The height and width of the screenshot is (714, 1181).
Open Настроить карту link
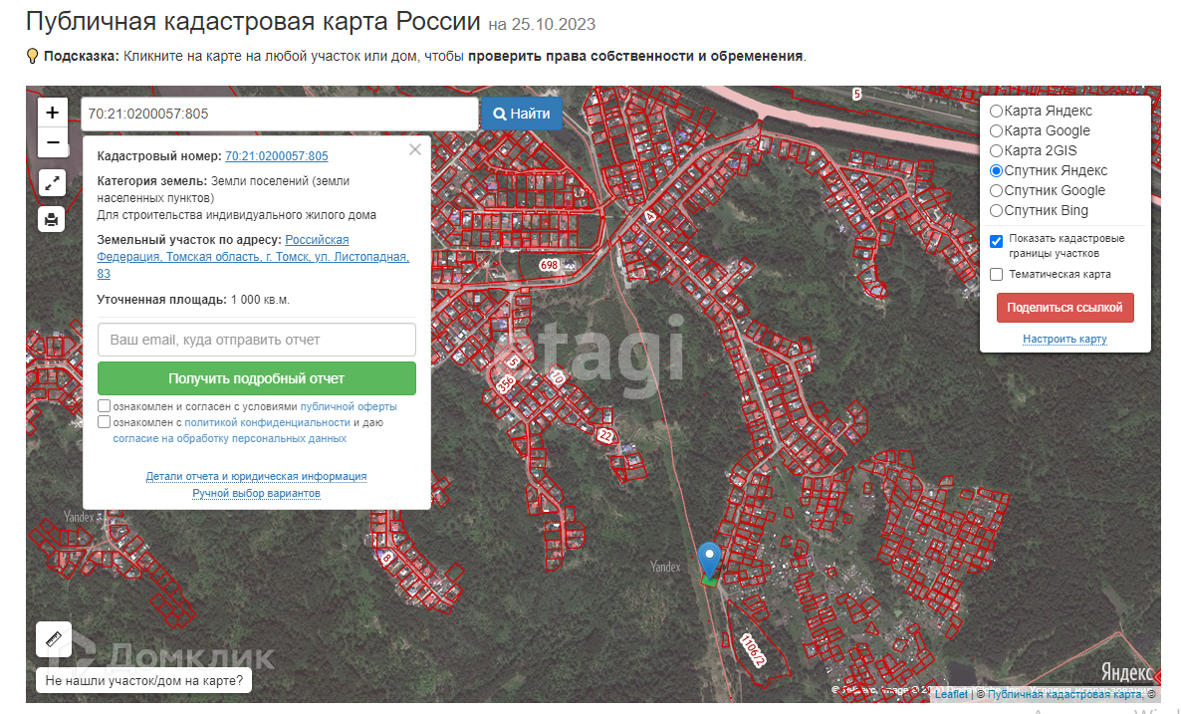pos(1064,339)
